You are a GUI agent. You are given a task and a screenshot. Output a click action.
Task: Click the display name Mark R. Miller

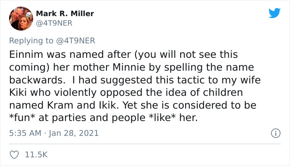pyautogui.click(x=65, y=14)
